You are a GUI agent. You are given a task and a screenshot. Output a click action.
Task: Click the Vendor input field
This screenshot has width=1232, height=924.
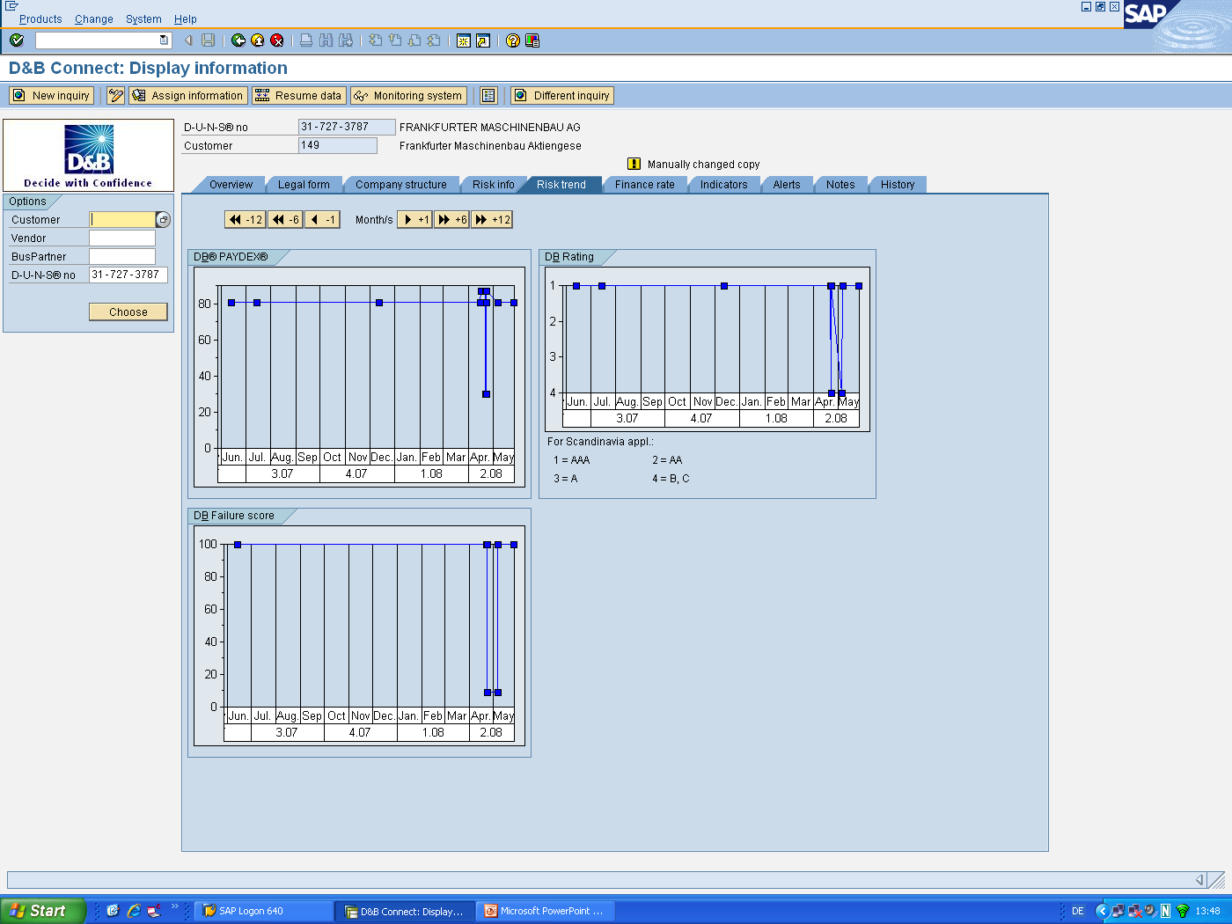(122, 238)
